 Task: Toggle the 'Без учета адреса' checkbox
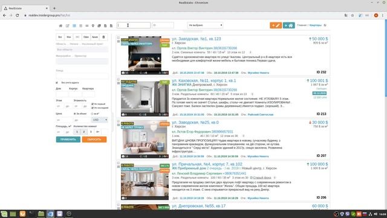(57, 82)
